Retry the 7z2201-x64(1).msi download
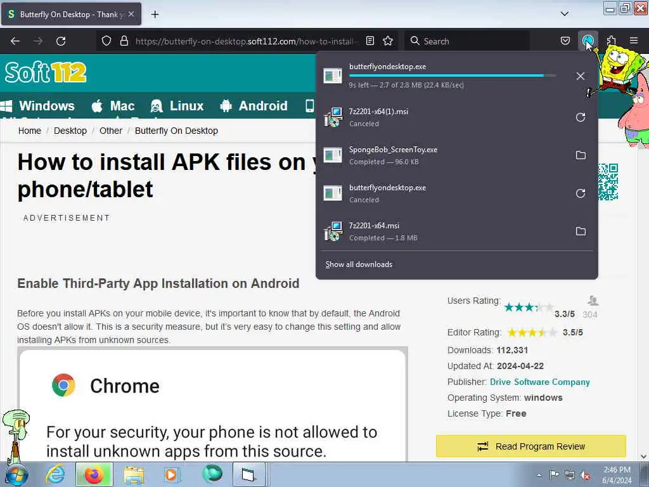This screenshot has height=487, width=649. click(x=581, y=117)
